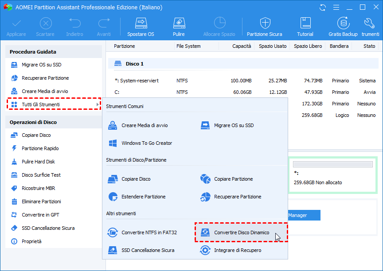Screen dimensions: 383x271
Task: Click the Bandiera column header
Action: pos(339,46)
